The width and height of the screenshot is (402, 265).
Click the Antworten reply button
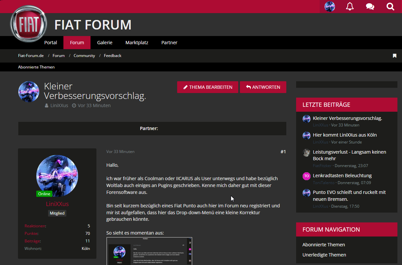(x=263, y=87)
